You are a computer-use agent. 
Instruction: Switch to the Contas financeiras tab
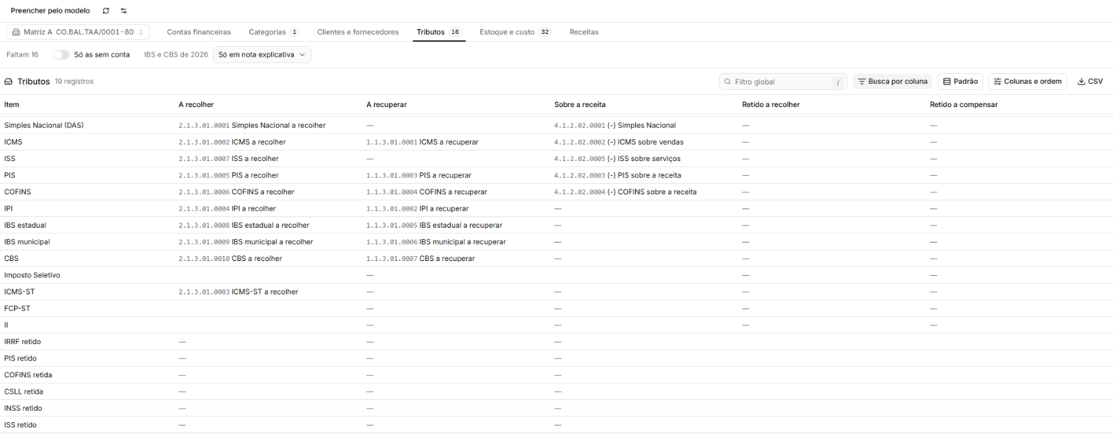pyautogui.click(x=199, y=32)
